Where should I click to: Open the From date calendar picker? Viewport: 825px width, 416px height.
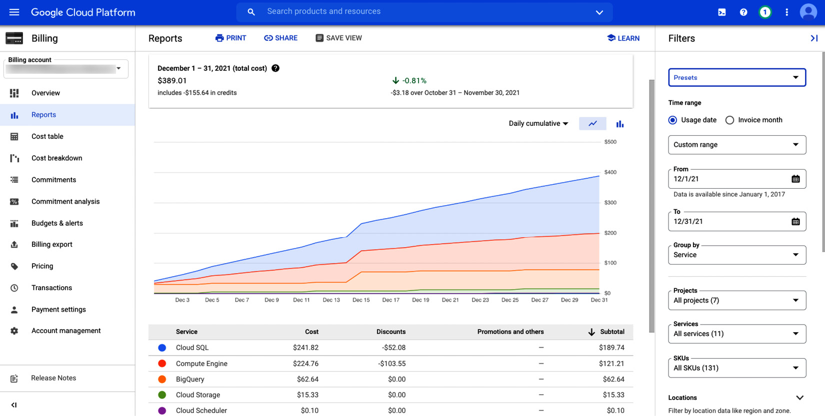pos(795,179)
